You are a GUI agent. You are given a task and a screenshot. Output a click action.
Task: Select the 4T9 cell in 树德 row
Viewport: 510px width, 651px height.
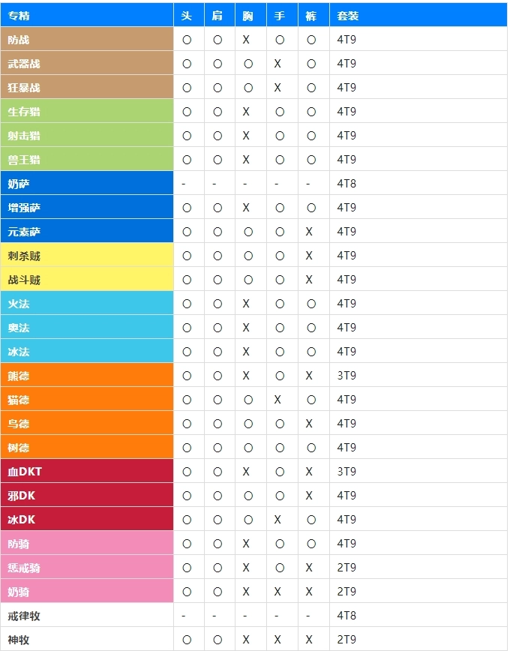point(346,448)
